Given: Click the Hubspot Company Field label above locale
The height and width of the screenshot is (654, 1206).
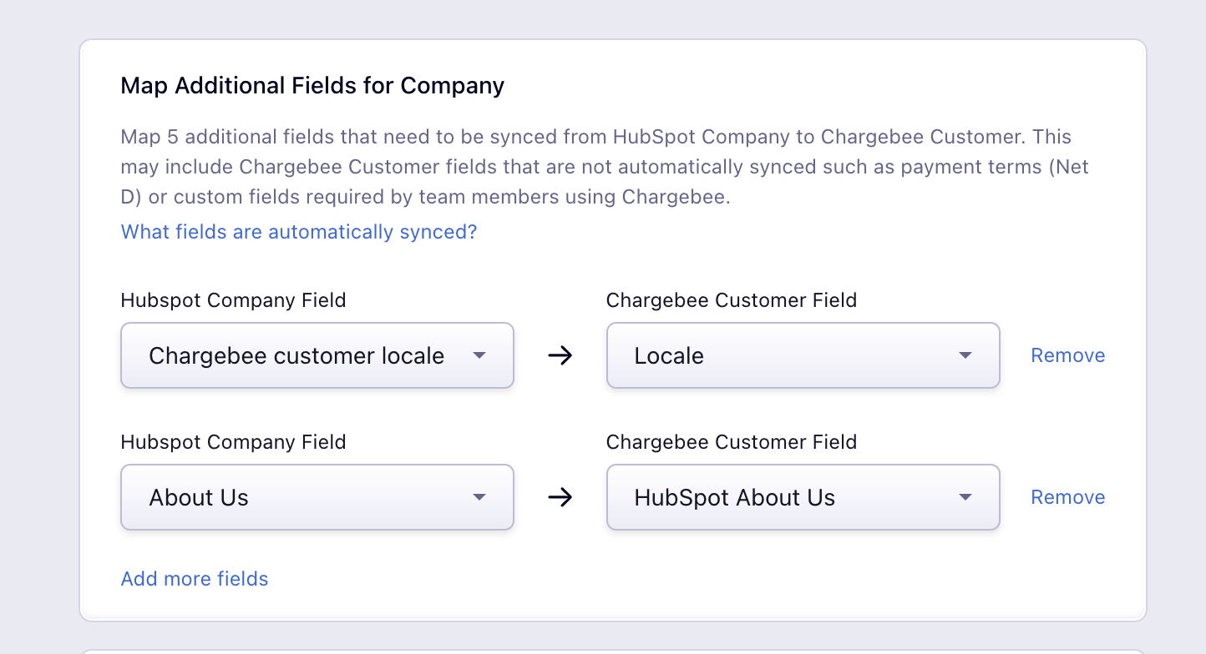Looking at the screenshot, I should (x=233, y=300).
